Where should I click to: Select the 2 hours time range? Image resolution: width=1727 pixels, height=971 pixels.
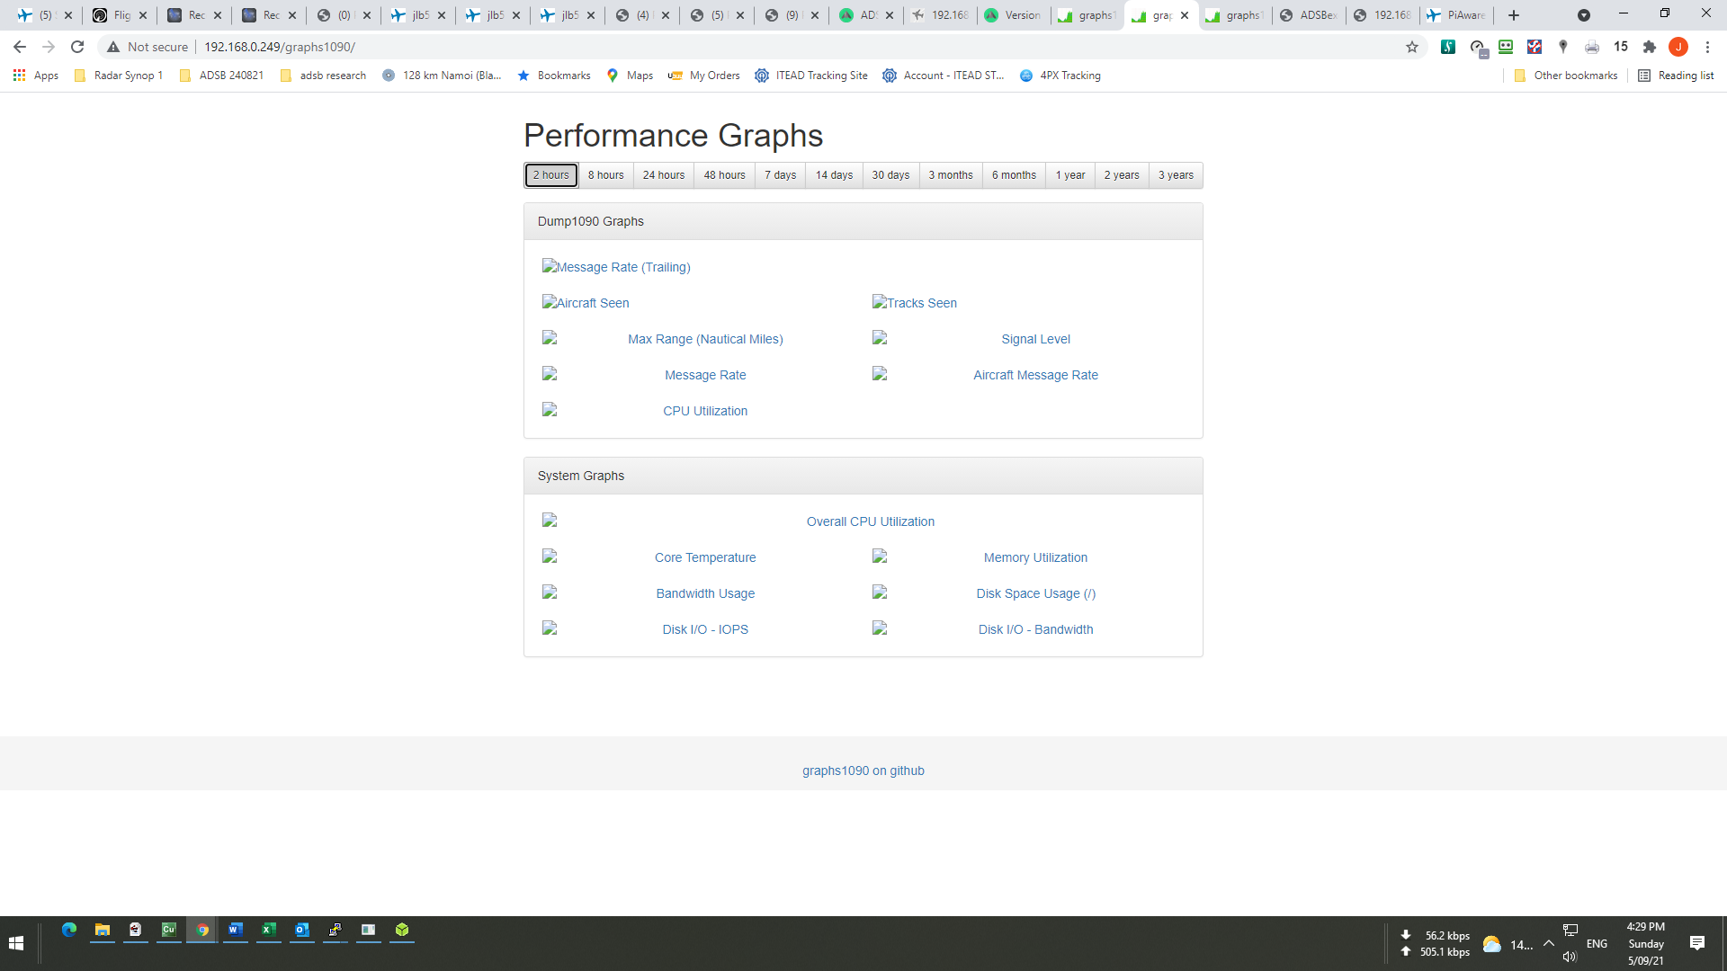point(550,175)
